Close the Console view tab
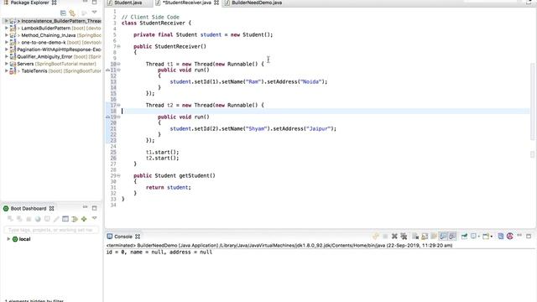The image size is (537, 302). pos(138,237)
